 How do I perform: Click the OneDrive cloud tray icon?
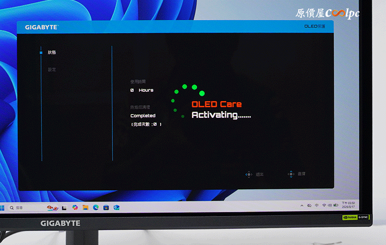coord(309,205)
